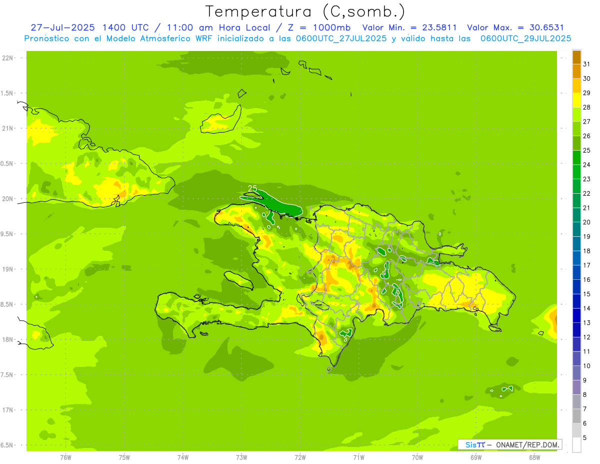The image size is (600, 464).
Task: Click the '19N' latitude label
Action: click(7, 269)
